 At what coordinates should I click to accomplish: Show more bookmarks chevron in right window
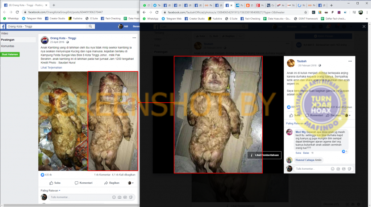367,18
